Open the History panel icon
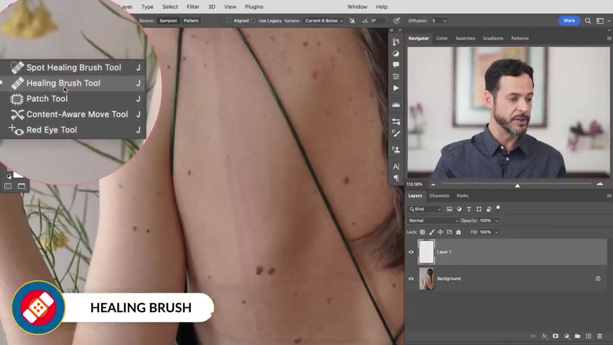 pyautogui.click(x=396, y=42)
